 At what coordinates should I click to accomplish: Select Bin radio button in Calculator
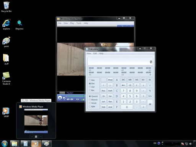pyautogui.click(x=90, y=90)
